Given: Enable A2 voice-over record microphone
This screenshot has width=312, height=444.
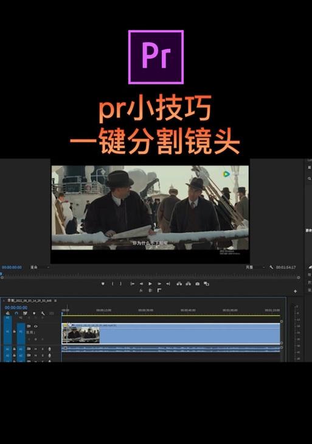Looking at the screenshot, I should pyautogui.click(x=50, y=355).
